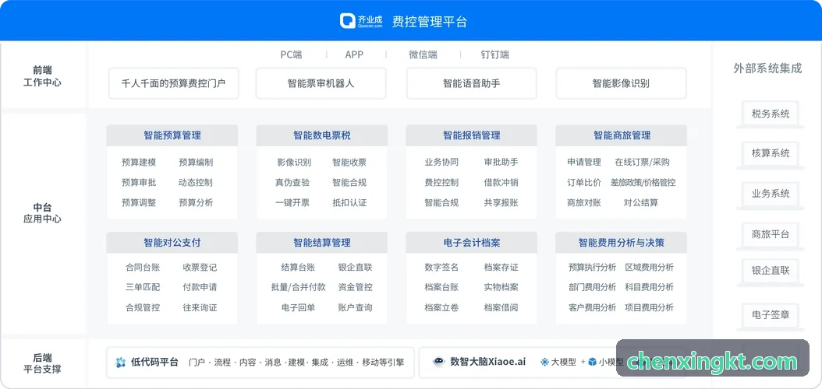Click the 小模型 cube icon
Image resolution: width=822 pixels, height=389 pixels.
(593, 362)
